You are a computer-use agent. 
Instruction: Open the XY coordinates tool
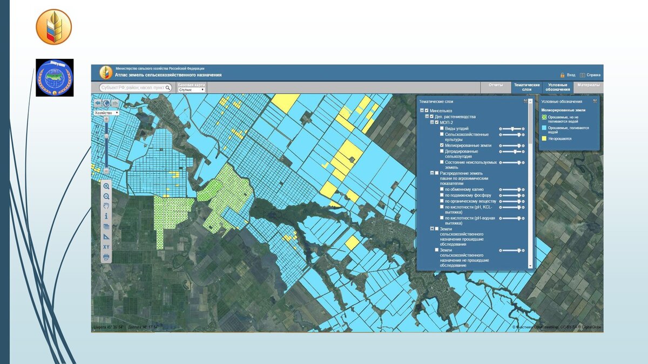[106, 246]
